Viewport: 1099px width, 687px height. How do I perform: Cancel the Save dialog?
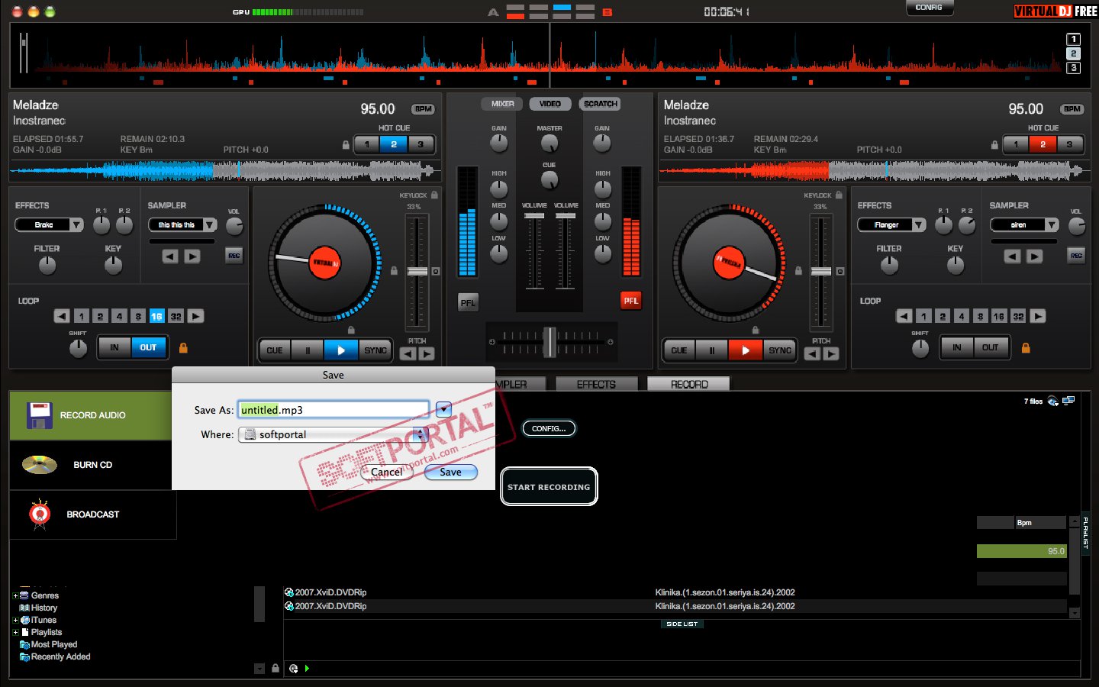coord(386,473)
